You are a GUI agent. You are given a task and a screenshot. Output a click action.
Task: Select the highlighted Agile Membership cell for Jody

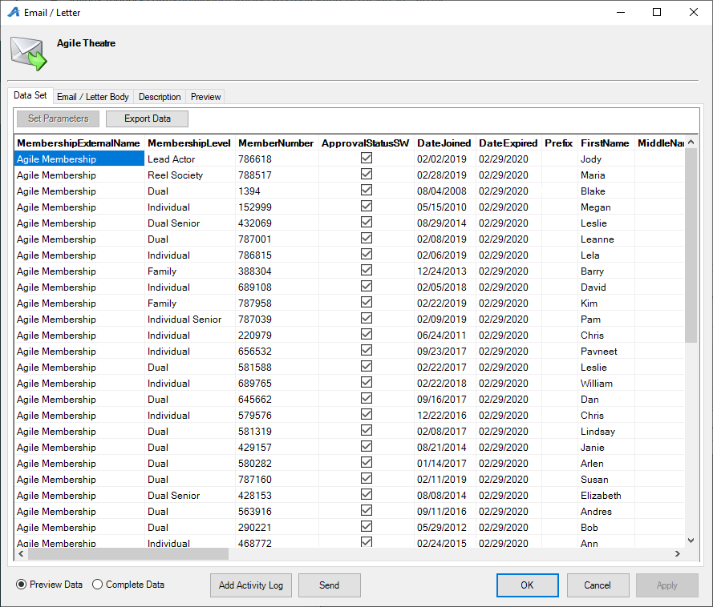[x=79, y=159]
